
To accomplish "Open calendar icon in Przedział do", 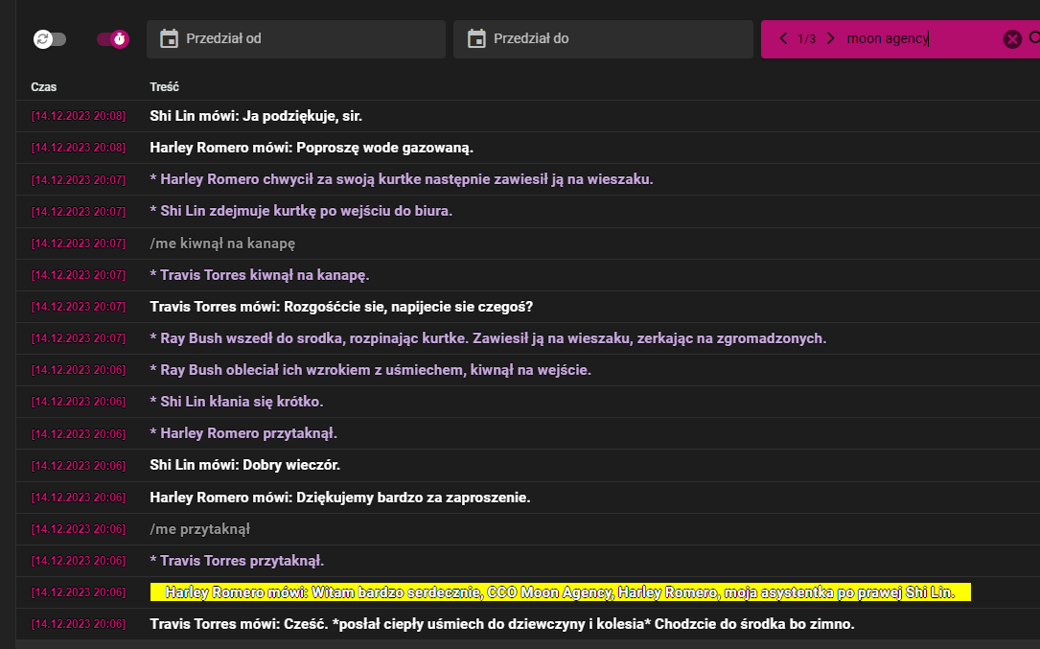I will coord(477,38).
